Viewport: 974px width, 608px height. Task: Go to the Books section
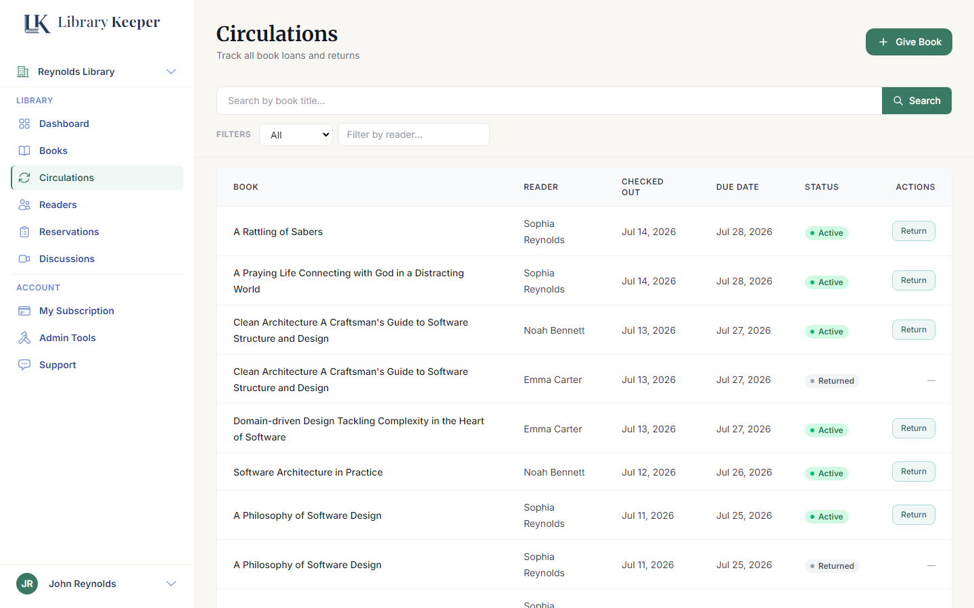click(x=97, y=151)
